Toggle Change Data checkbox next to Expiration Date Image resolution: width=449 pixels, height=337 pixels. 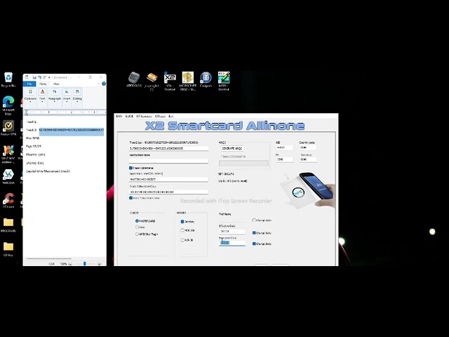(254, 244)
